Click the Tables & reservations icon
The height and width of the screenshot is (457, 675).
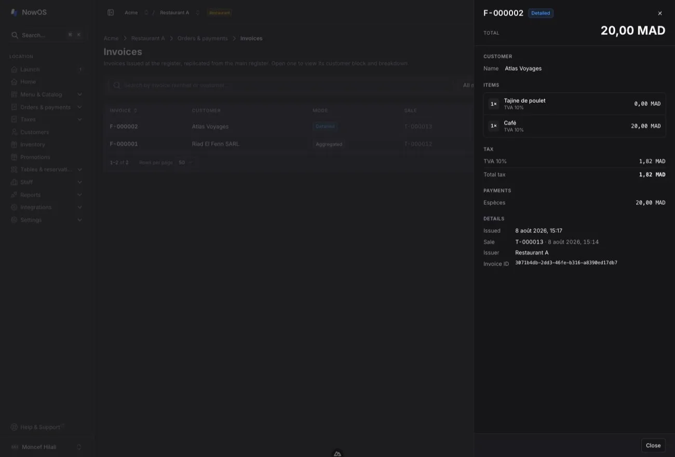[14, 170]
